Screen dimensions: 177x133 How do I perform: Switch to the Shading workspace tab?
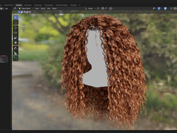point(19,5)
